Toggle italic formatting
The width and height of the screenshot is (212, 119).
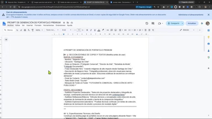(x=91, y=30)
